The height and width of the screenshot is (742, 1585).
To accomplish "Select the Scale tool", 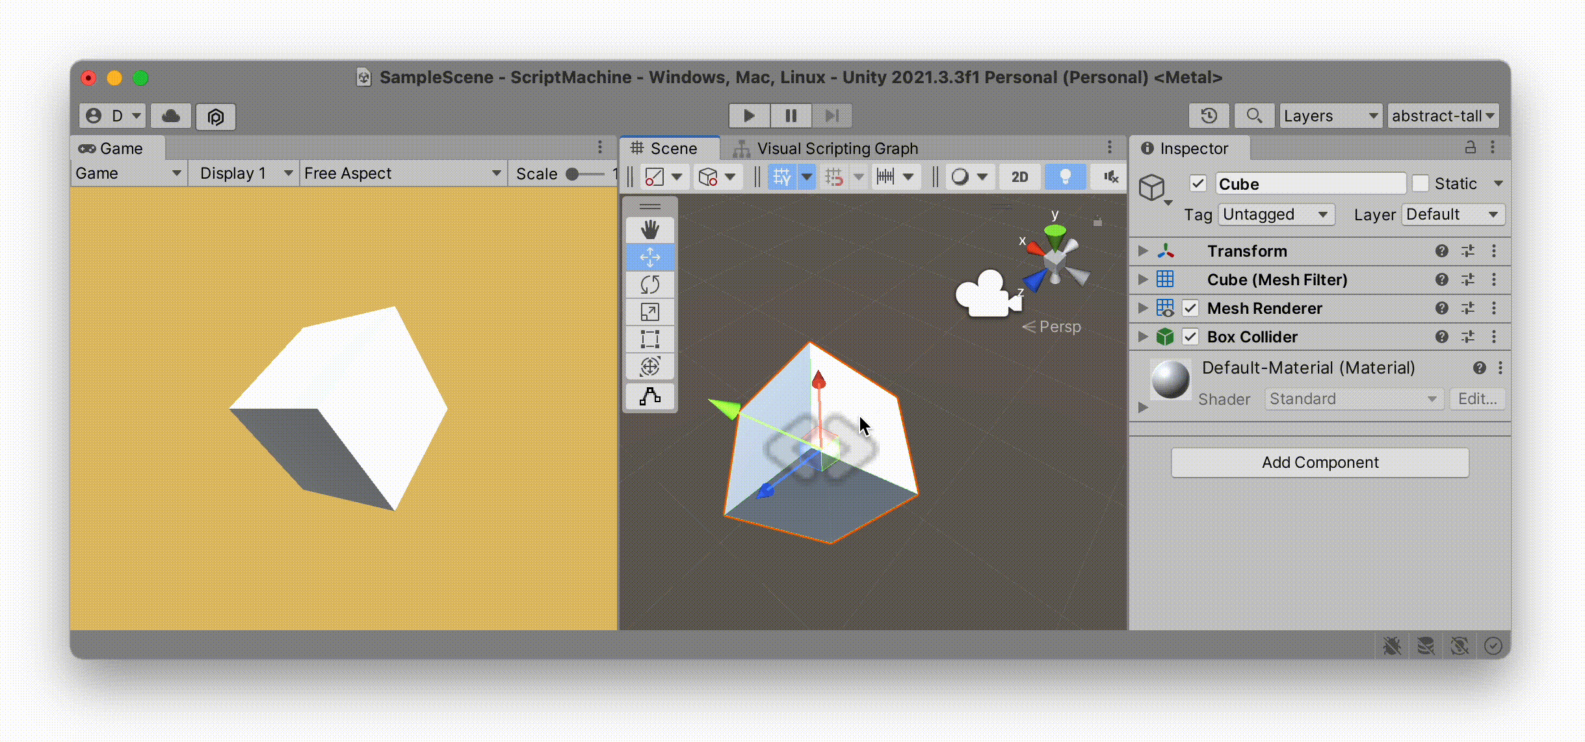I will pyautogui.click(x=649, y=312).
